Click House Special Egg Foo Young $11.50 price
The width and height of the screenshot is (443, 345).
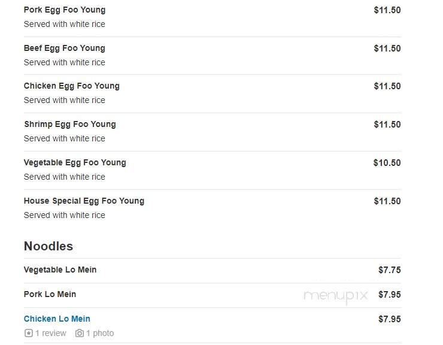[x=387, y=201]
